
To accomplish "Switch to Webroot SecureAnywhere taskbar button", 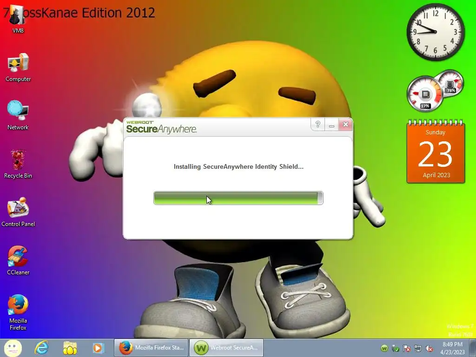I will (x=226, y=348).
